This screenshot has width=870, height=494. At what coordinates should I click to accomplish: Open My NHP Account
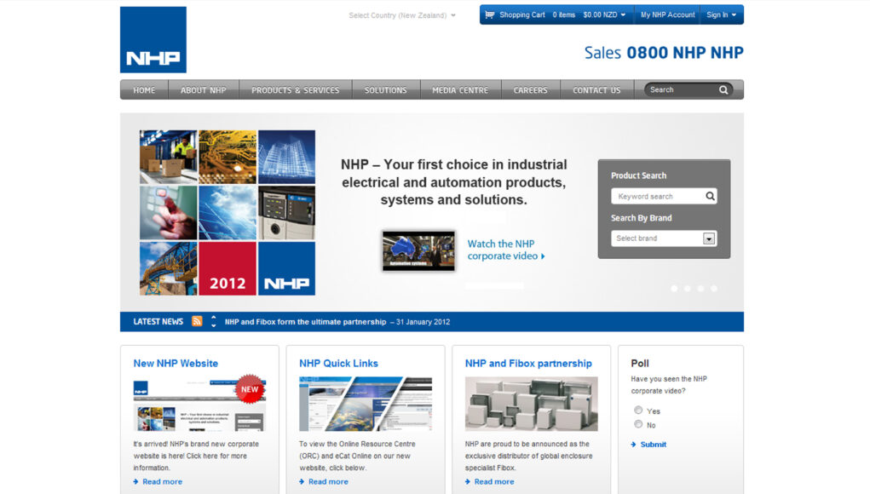tap(667, 15)
